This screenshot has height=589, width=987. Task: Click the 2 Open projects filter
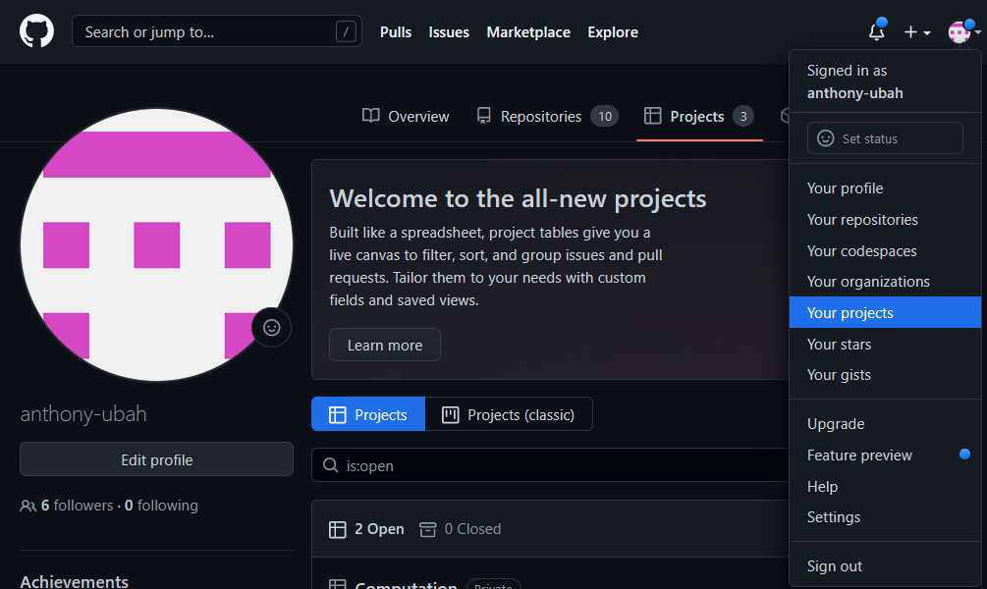[x=366, y=529]
